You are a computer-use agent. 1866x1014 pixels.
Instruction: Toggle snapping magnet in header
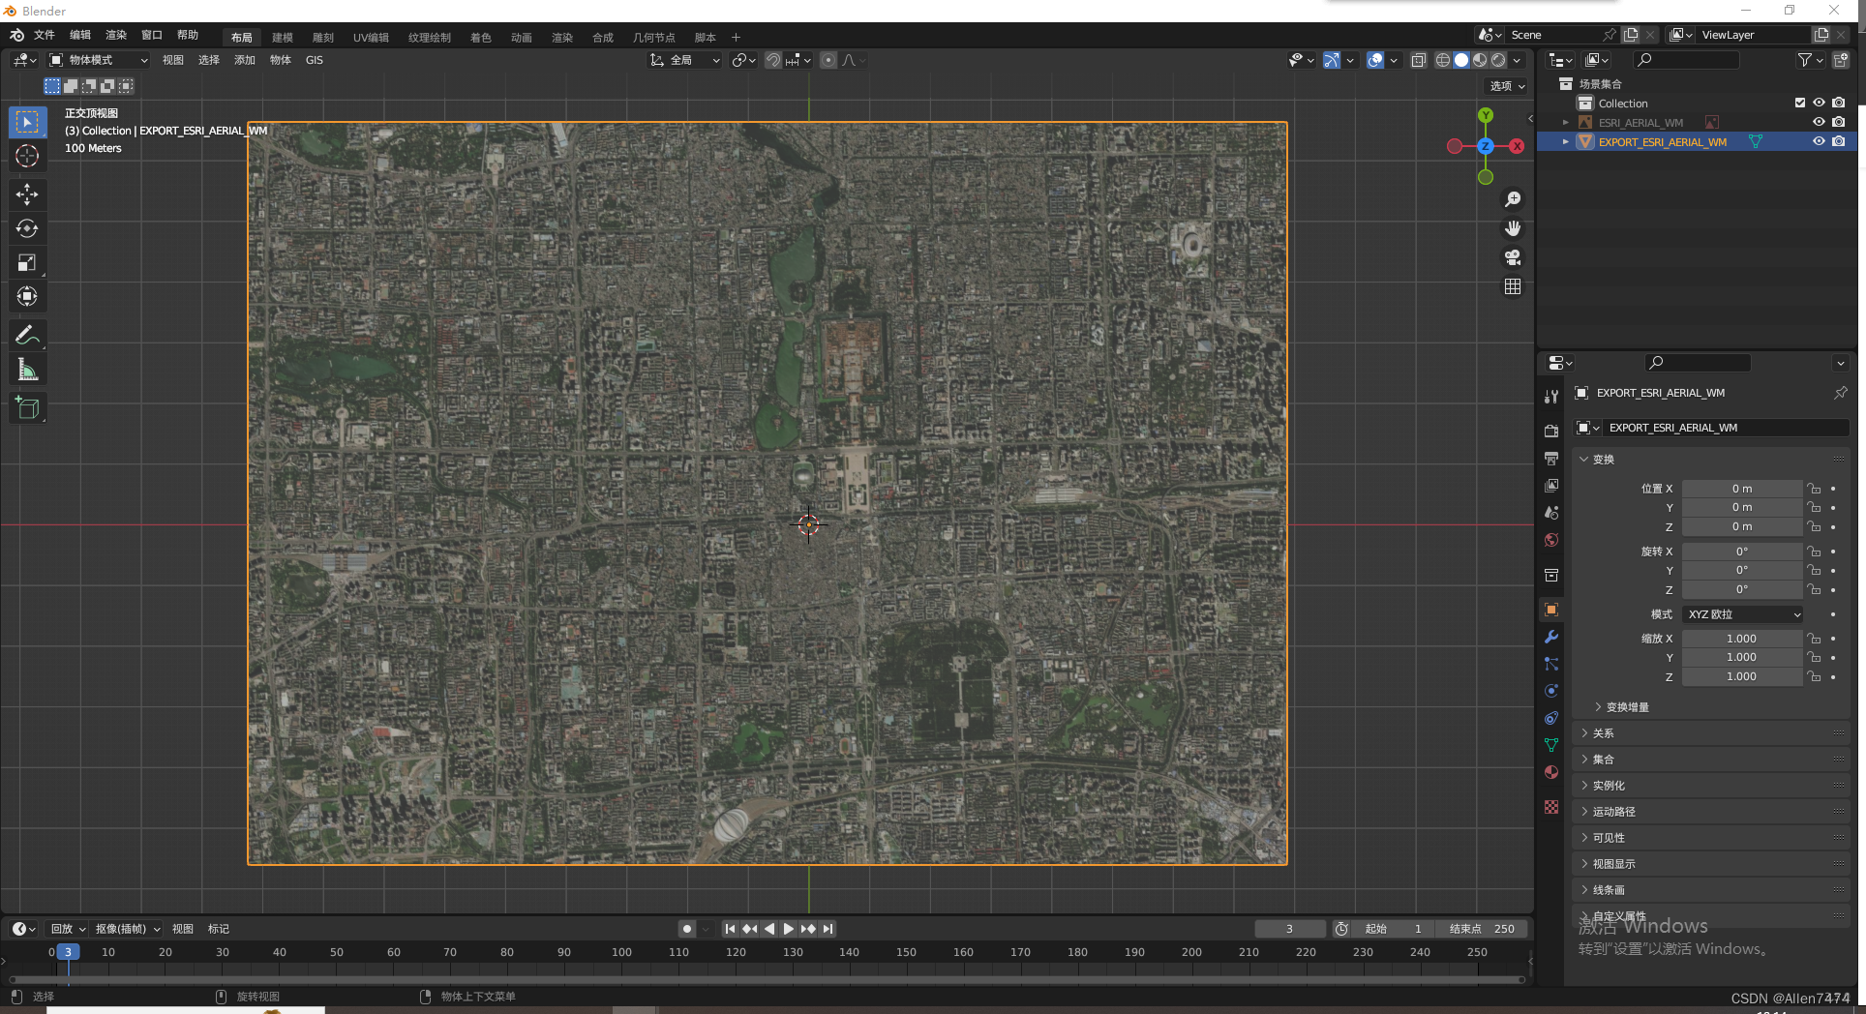tap(773, 60)
